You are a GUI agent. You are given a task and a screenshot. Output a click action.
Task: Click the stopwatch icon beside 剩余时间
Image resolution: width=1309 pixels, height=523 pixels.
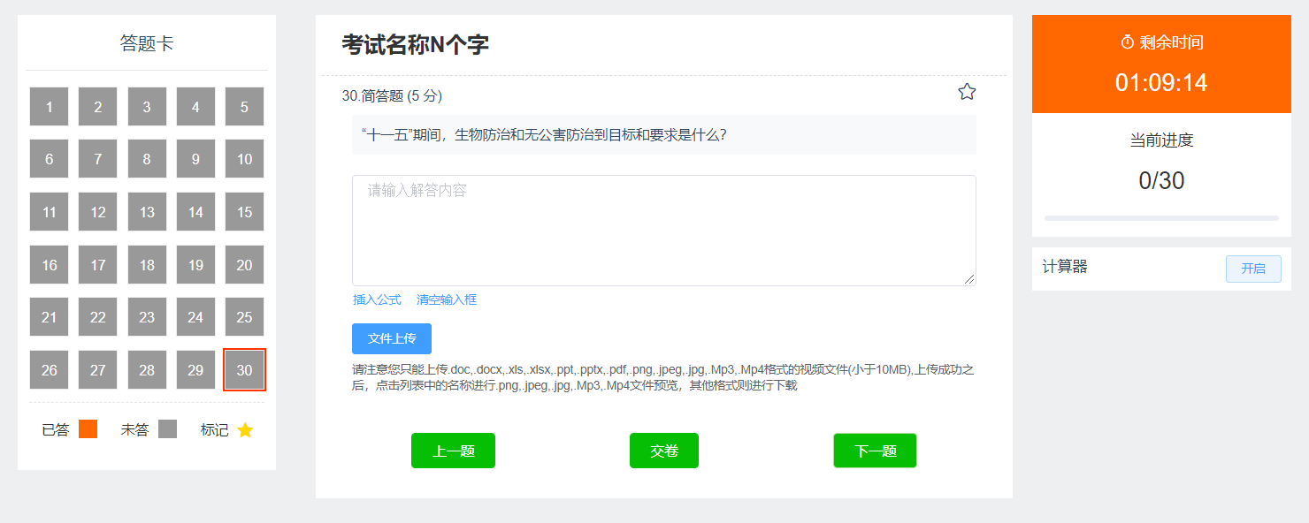coord(1127,42)
